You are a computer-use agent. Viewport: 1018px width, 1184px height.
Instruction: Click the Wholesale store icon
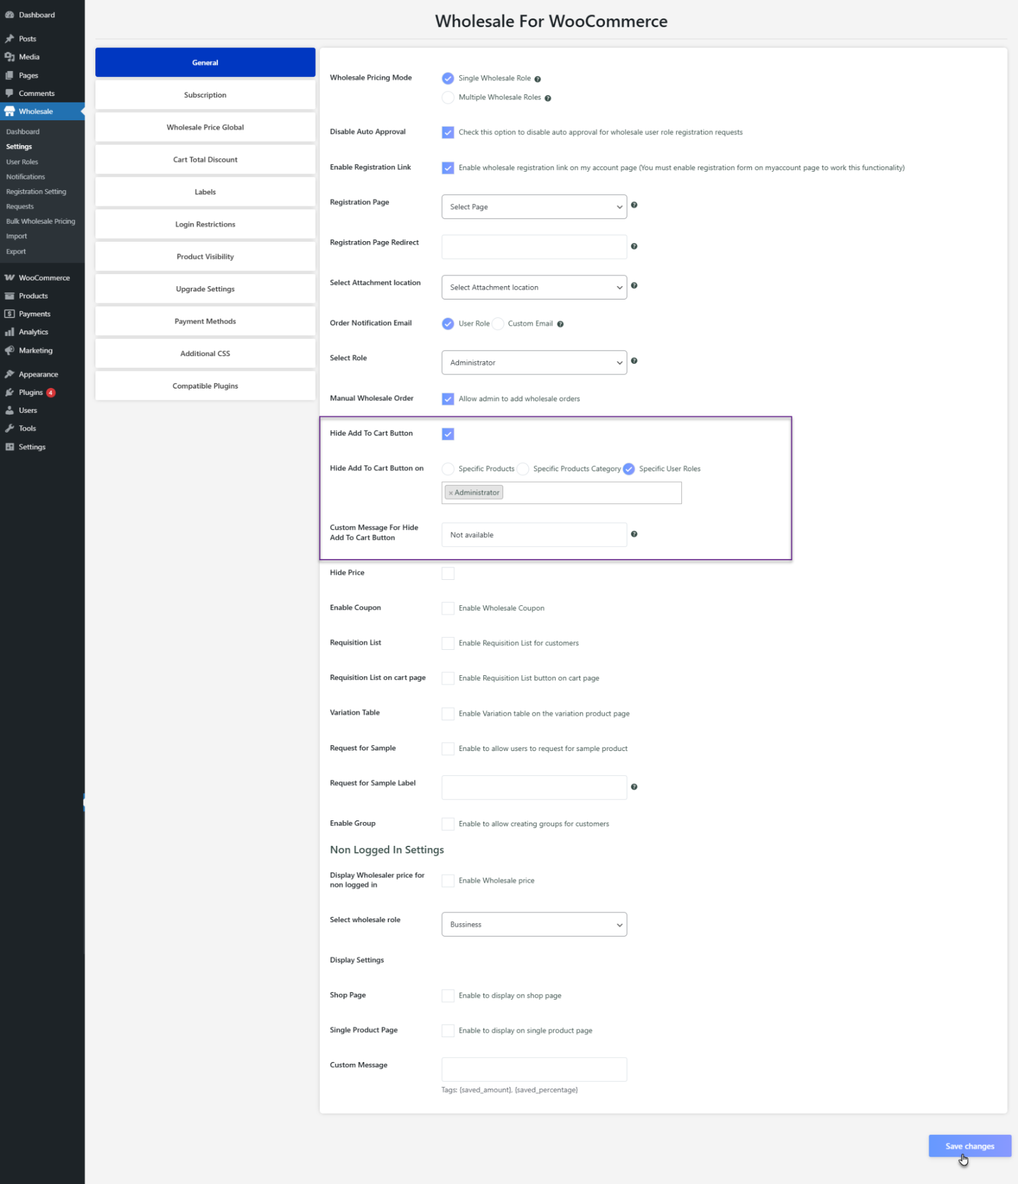tap(9, 111)
